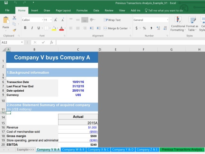Switch to the Company W & B sheet
Image resolution: width=205 pixels, height=154 pixels.
point(73,149)
